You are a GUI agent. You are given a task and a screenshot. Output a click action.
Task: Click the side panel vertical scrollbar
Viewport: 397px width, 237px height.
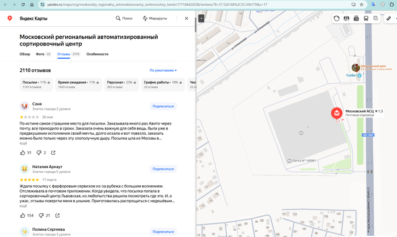[x=195, y=25]
